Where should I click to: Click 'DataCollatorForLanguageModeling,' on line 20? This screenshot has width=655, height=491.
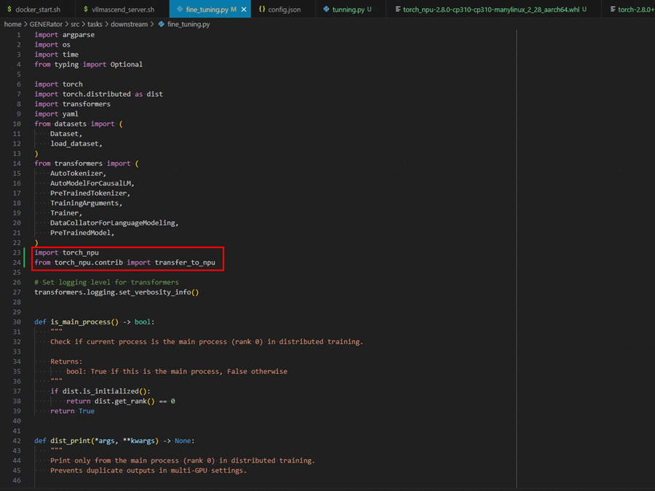(114, 223)
